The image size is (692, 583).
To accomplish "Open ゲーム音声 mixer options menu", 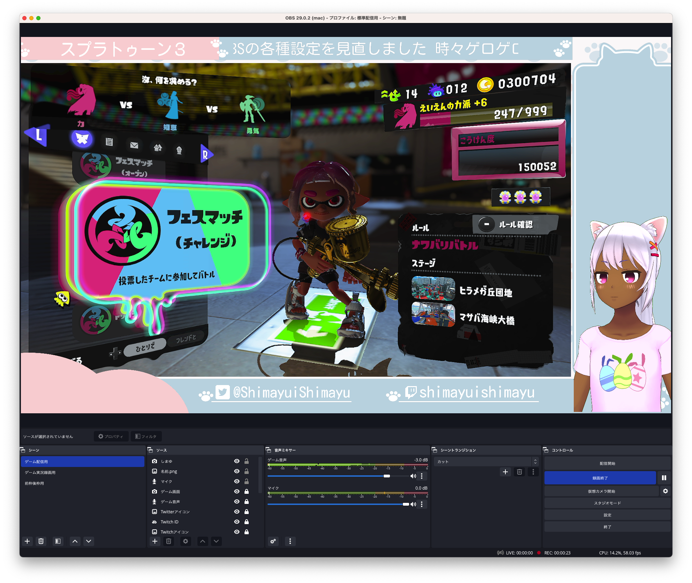I will point(422,476).
